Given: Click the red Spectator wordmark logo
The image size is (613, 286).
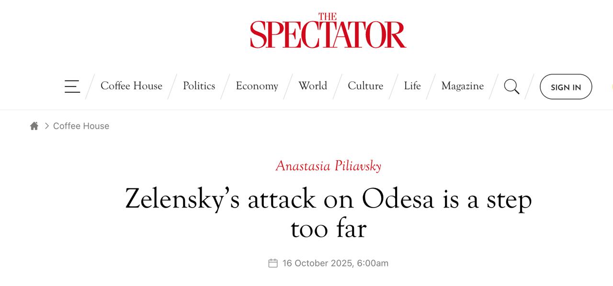Looking at the screenshot, I should click(x=328, y=34).
